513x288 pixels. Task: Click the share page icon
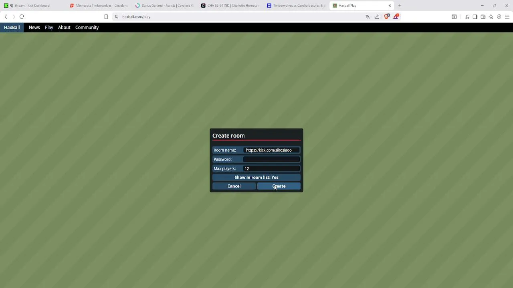pos(377,17)
